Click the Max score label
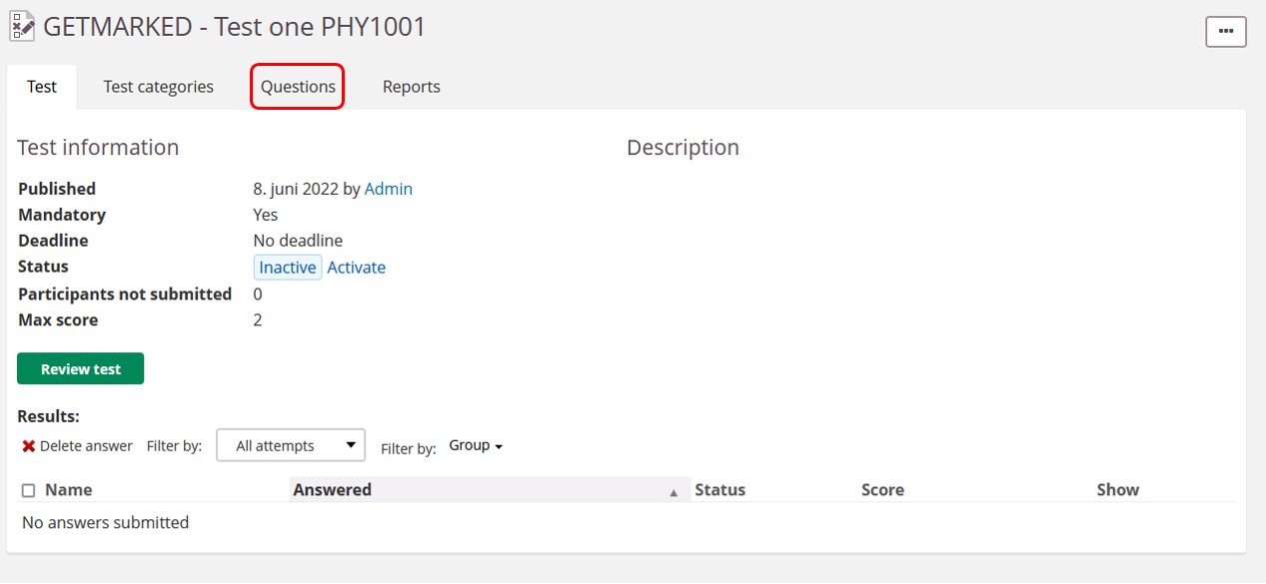This screenshot has width=1266, height=584. tap(58, 320)
